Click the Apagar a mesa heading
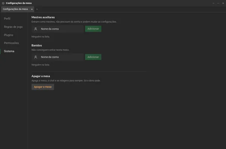Viewport: 226px width, 149px height. point(41,76)
